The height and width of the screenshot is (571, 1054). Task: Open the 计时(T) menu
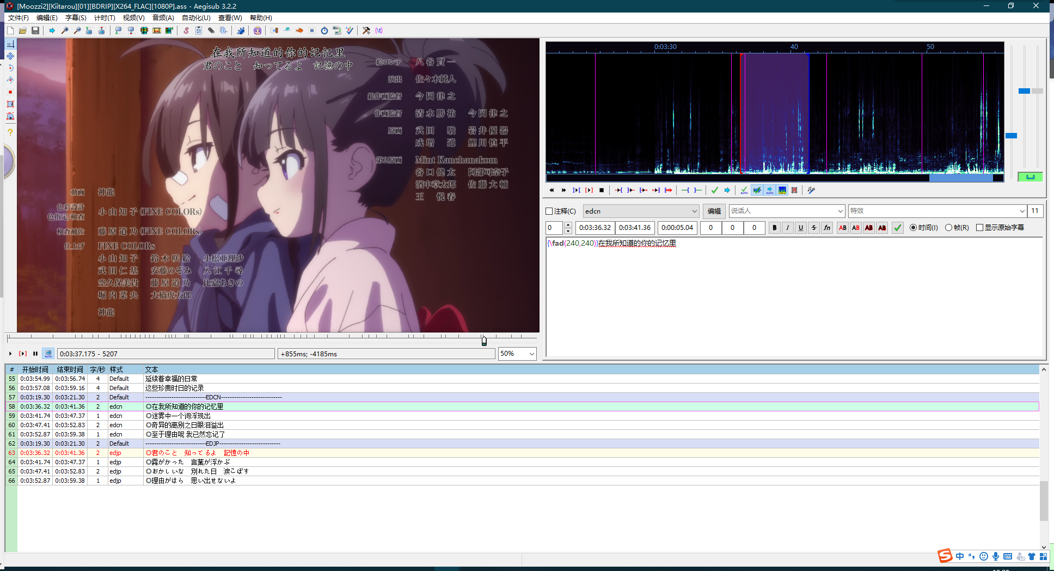point(105,18)
